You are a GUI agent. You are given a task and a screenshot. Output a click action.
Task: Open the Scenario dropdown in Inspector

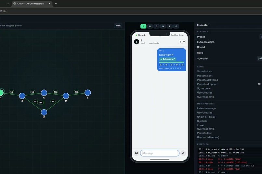pyautogui.click(x=259, y=58)
